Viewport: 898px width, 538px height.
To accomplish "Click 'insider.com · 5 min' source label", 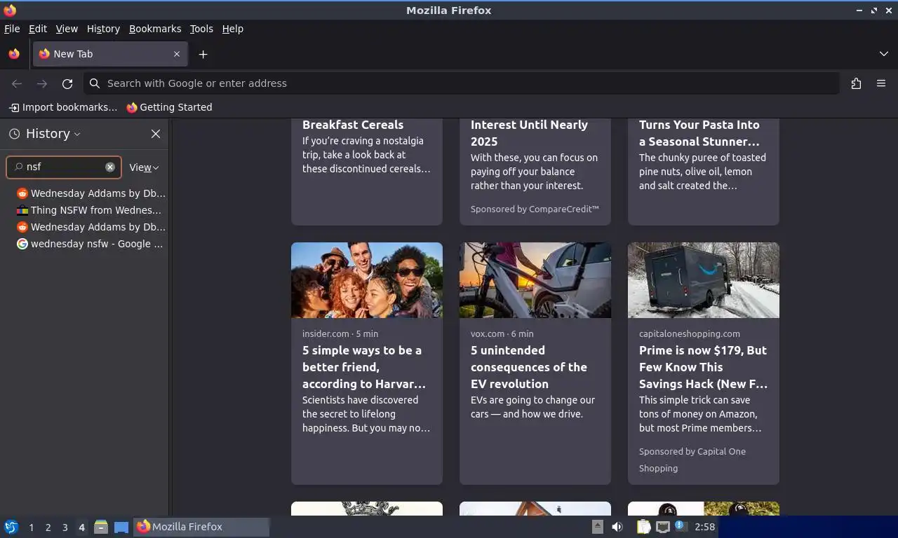I will (x=340, y=334).
